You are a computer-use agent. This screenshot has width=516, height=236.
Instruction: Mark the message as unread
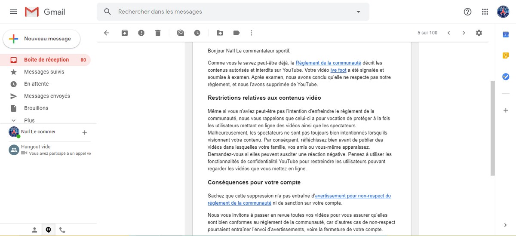click(x=181, y=33)
